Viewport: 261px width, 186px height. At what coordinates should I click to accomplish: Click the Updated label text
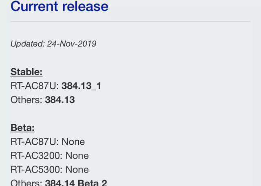[x=27, y=44]
